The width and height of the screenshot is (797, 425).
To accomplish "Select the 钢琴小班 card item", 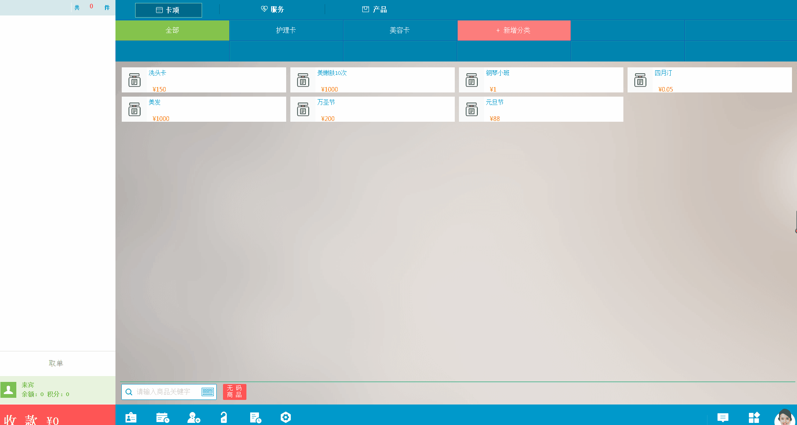I will pyautogui.click(x=541, y=80).
